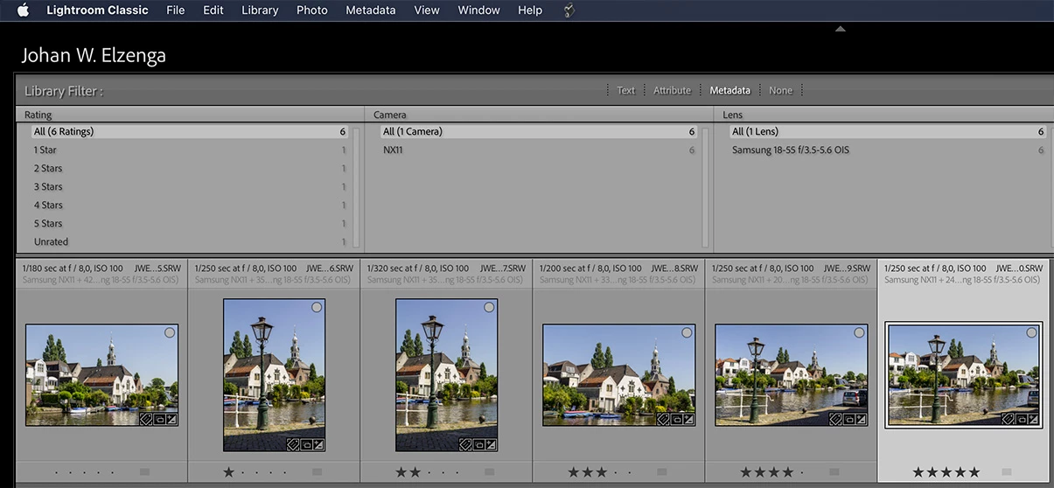Enable the Text library filter
The image size is (1054, 488).
[626, 90]
